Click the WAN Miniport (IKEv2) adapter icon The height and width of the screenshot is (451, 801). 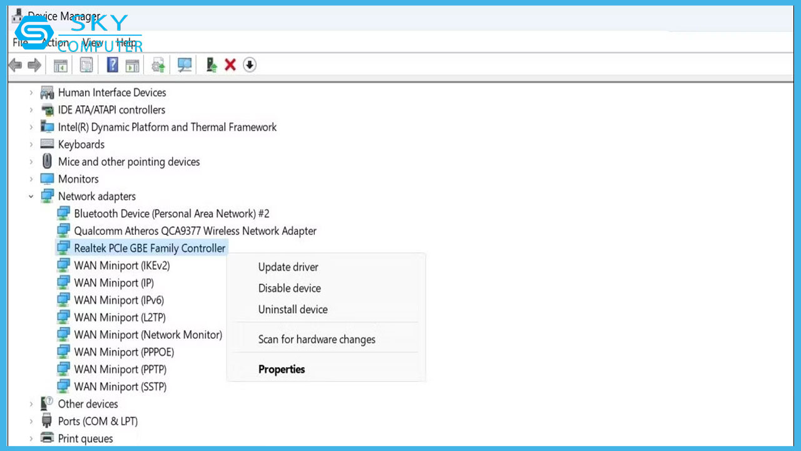pos(63,266)
